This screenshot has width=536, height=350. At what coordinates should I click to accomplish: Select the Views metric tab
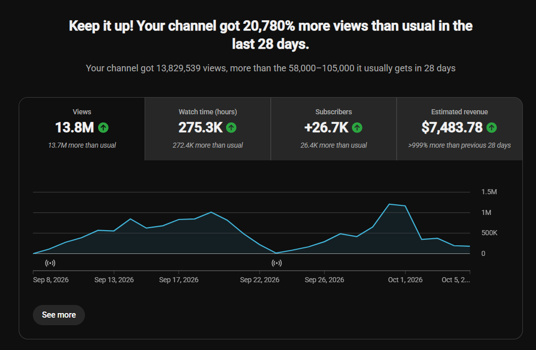coord(82,129)
